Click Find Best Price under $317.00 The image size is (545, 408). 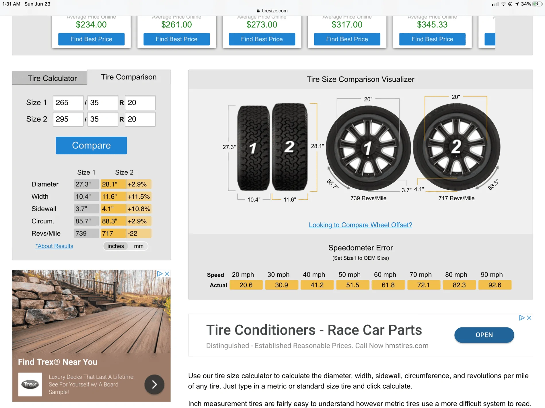pos(347,39)
